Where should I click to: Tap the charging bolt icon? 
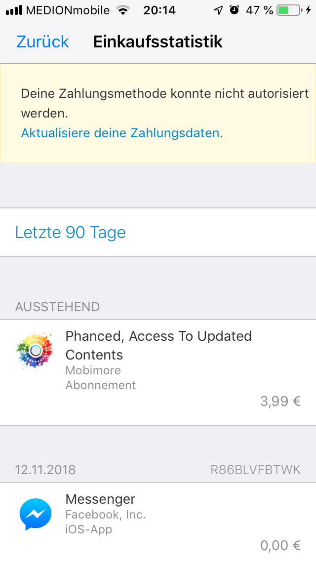pyautogui.click(x=309, y=10)
